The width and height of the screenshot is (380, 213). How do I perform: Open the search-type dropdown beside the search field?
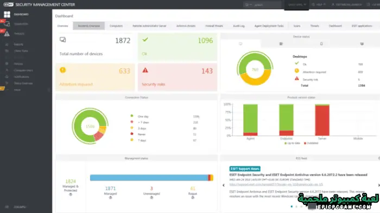[248, 4]
